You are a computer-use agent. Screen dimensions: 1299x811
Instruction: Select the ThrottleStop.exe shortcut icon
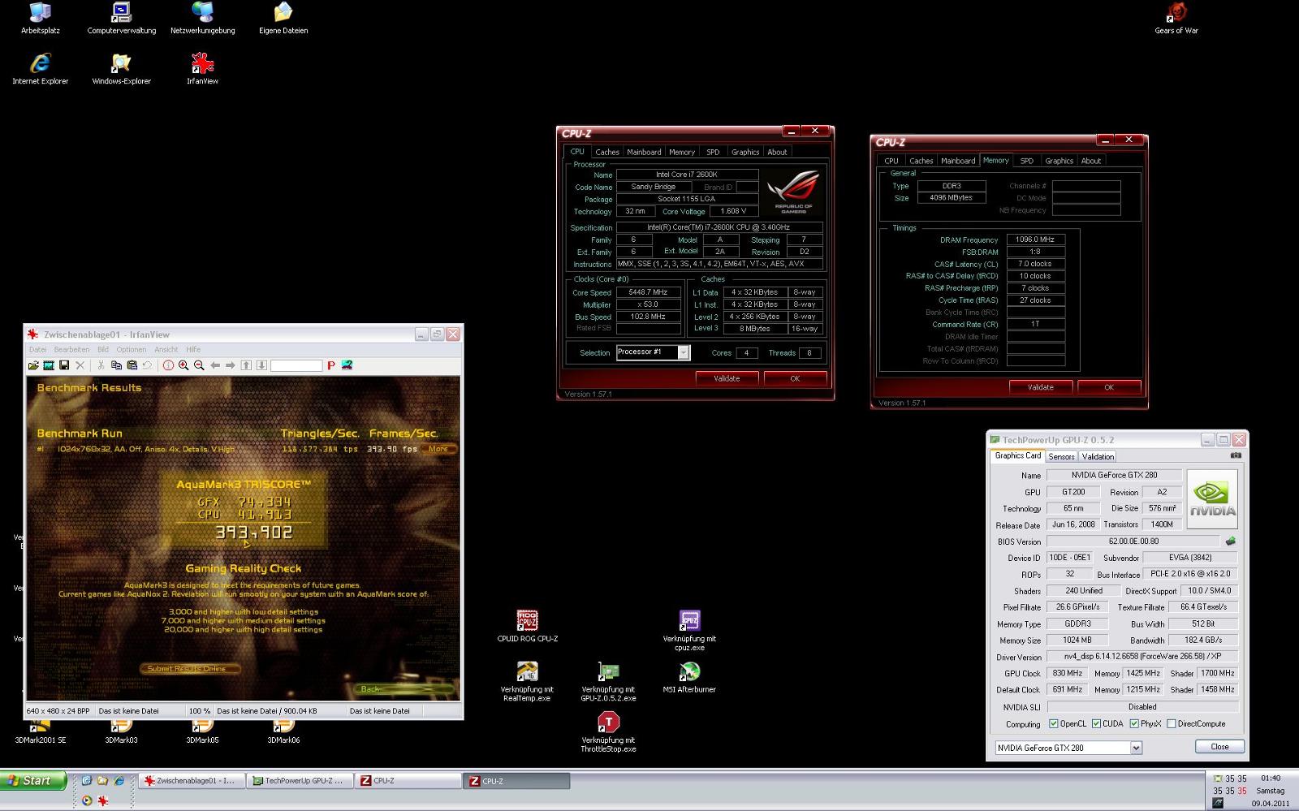(608, 731)
